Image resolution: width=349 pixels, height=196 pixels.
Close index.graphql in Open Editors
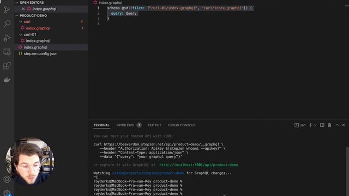pyautogui.click(x=23, y=9)
